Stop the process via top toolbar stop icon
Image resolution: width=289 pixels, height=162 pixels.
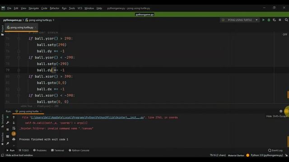coord(280,20)
